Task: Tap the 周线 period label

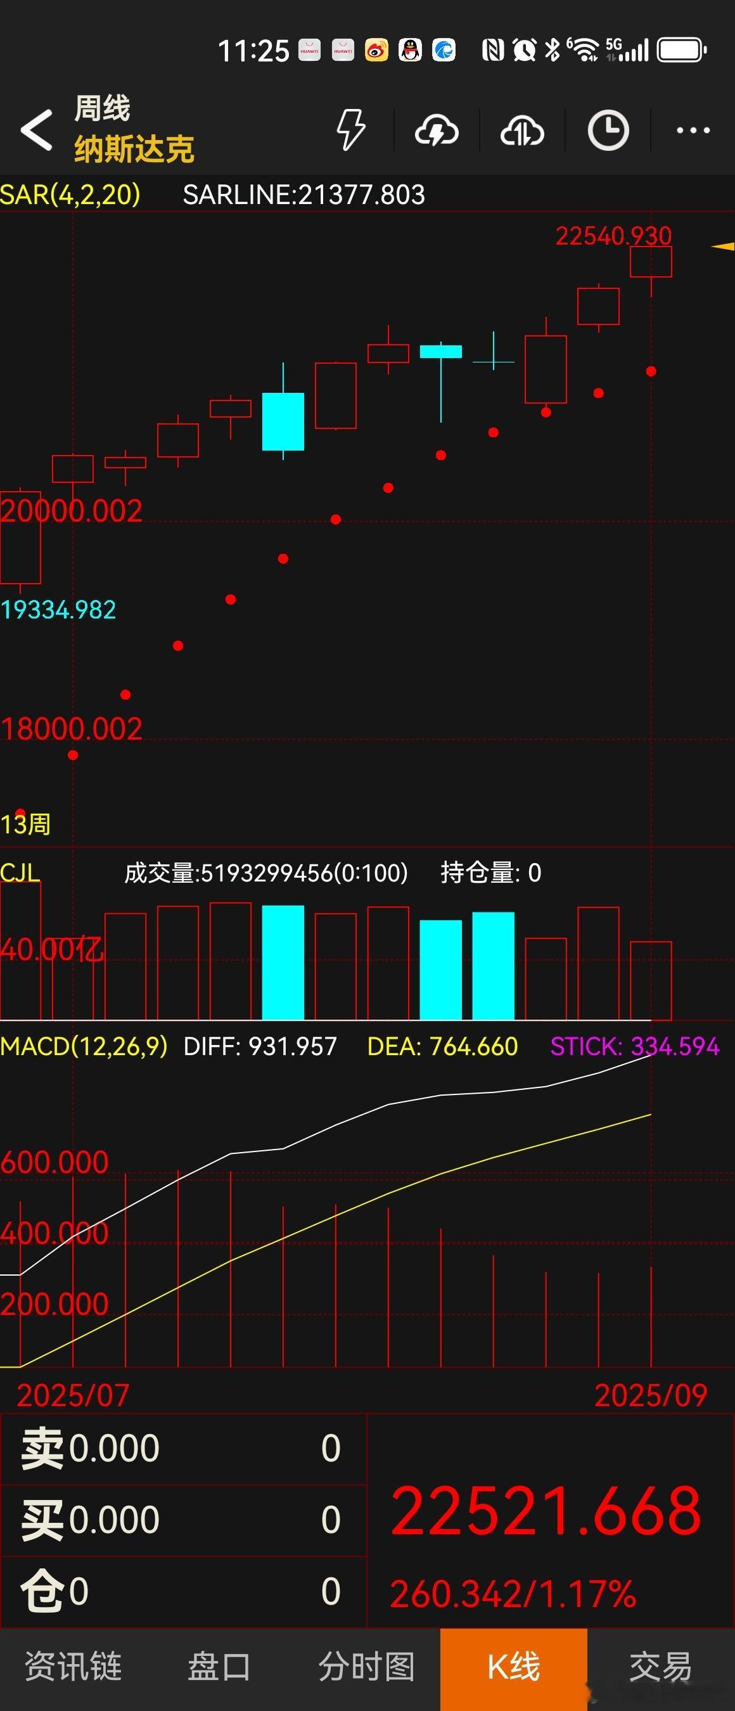Action: tap(102, 108)
